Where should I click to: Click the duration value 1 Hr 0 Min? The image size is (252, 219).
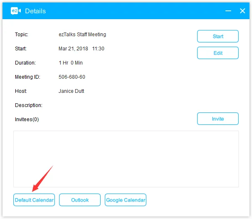tap(71, 63)
